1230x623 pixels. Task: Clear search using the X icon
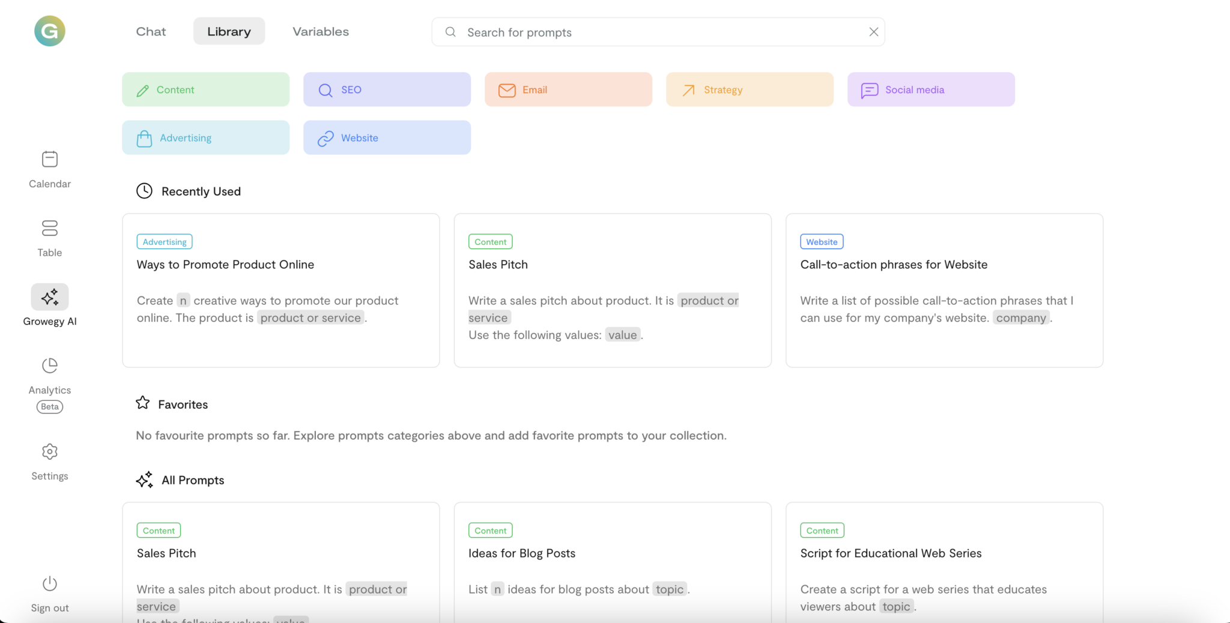(873, 32)
